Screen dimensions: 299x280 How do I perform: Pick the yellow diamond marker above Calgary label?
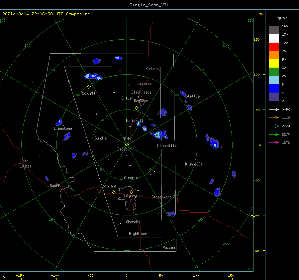[131, 192]
